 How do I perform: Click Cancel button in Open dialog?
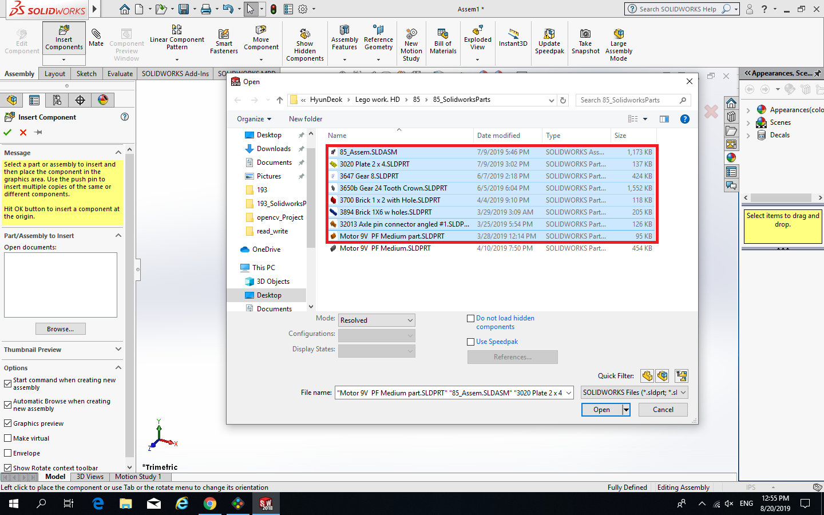point(663,410)
